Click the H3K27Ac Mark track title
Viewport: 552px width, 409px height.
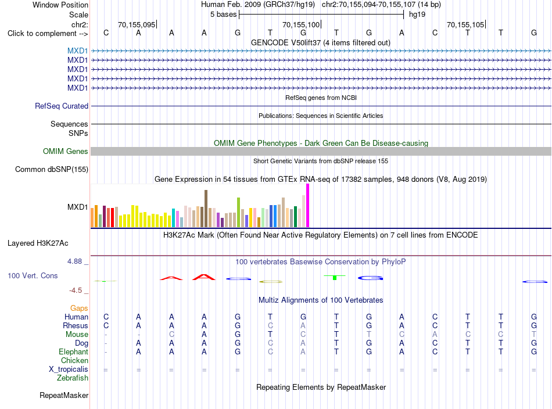321,235
